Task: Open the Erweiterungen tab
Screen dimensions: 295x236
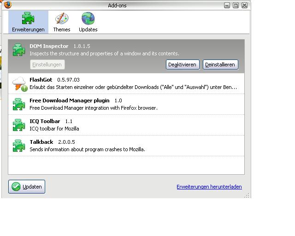Action: (28, 22)
